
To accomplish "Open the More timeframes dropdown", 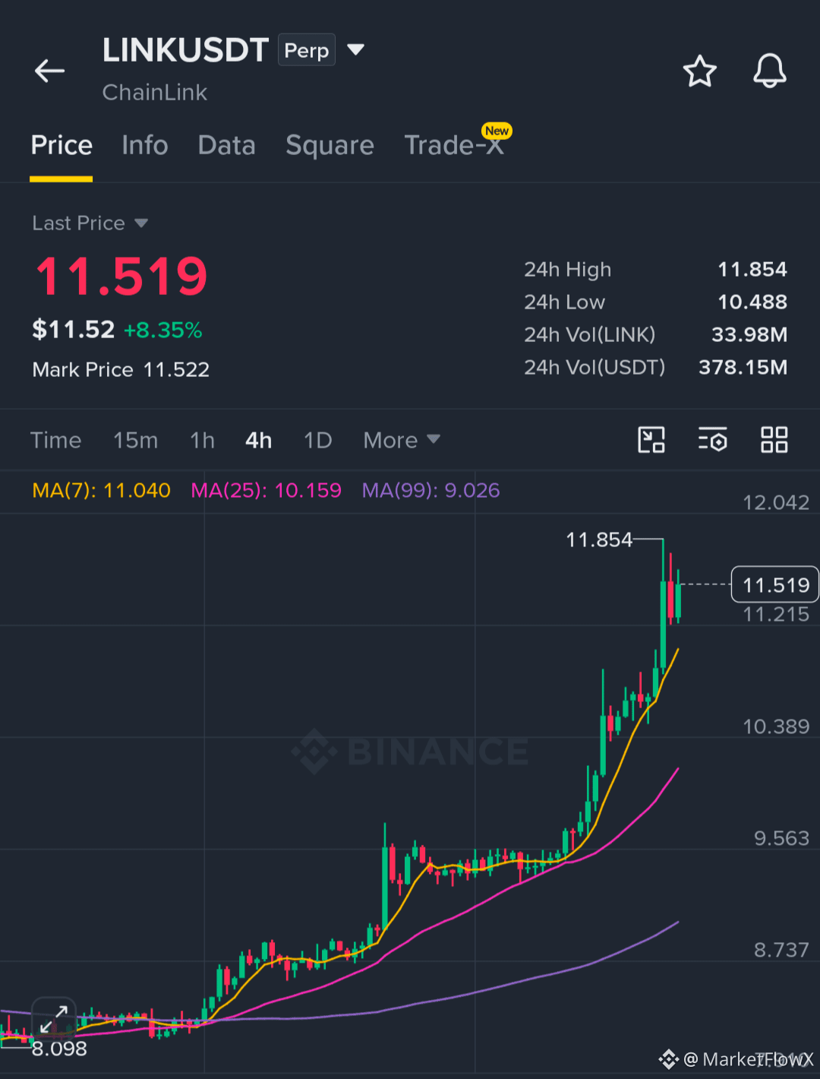I will tap(402, 440).
